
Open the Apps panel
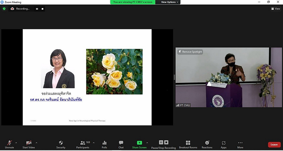tap(224, 145)
